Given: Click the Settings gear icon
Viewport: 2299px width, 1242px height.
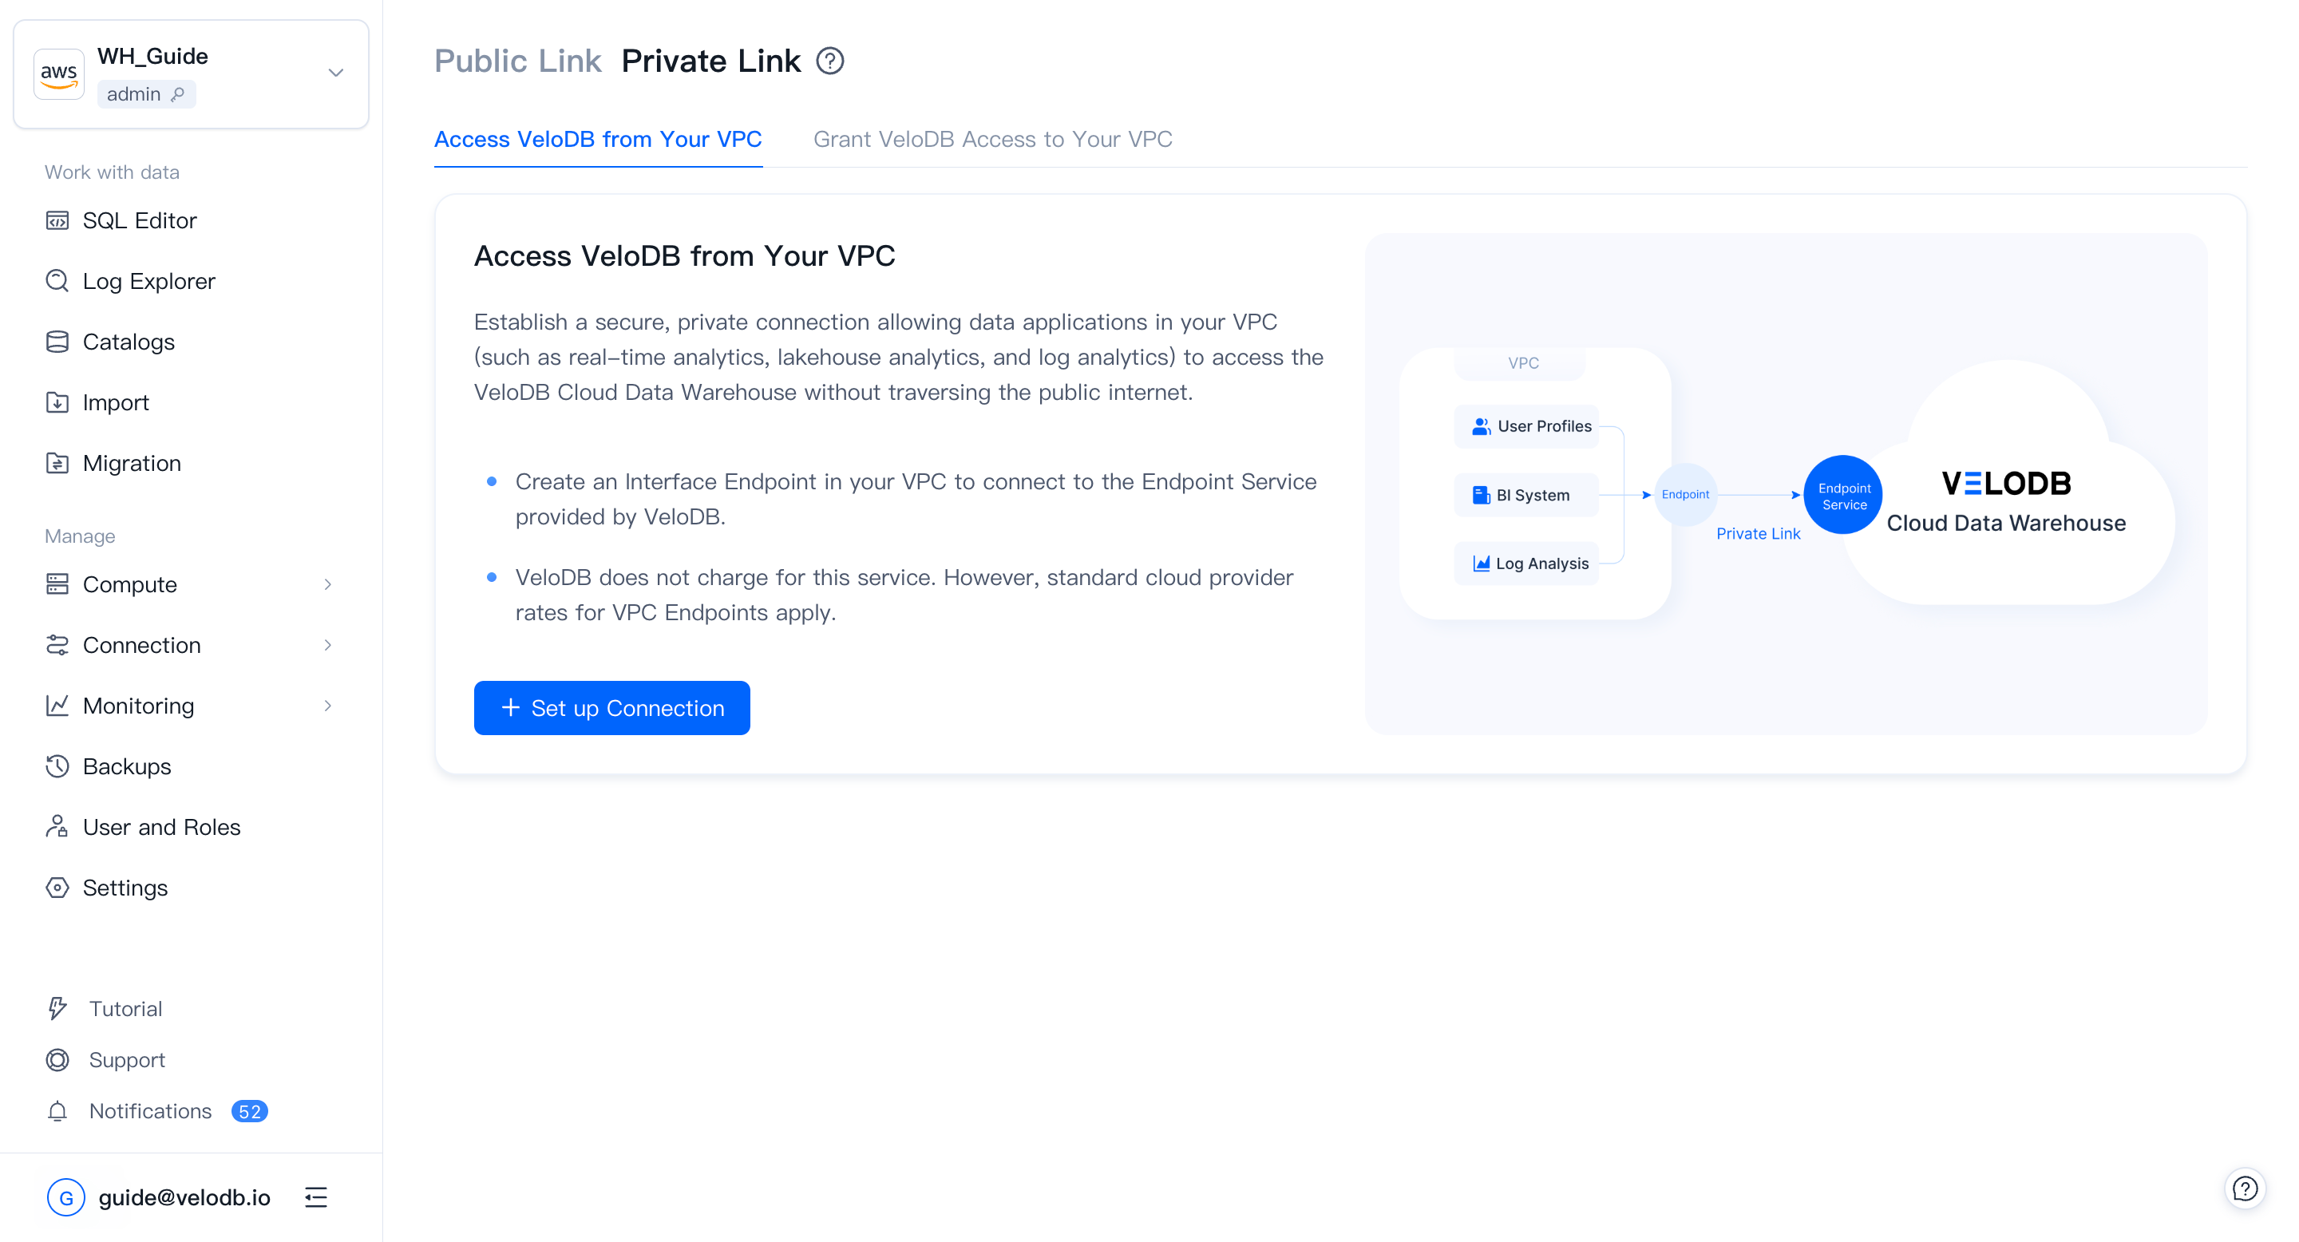Looking at the screenshot, I should 57,888.
